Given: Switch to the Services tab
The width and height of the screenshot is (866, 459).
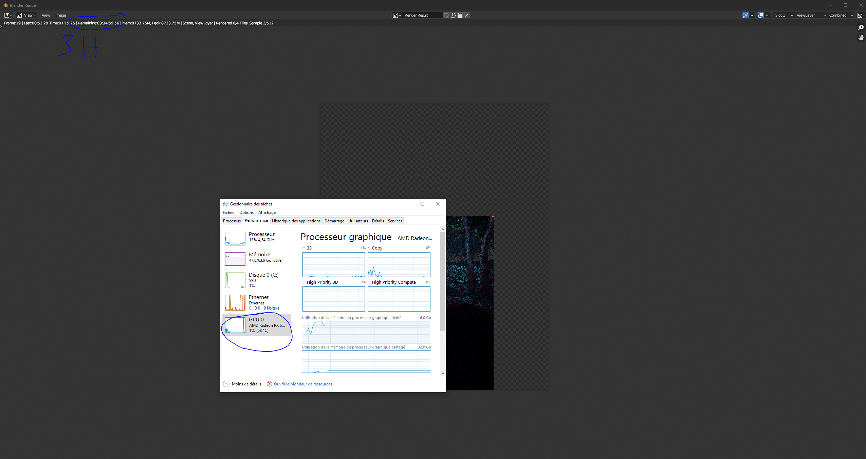Looking at the screenshot, I should [395, 221].
